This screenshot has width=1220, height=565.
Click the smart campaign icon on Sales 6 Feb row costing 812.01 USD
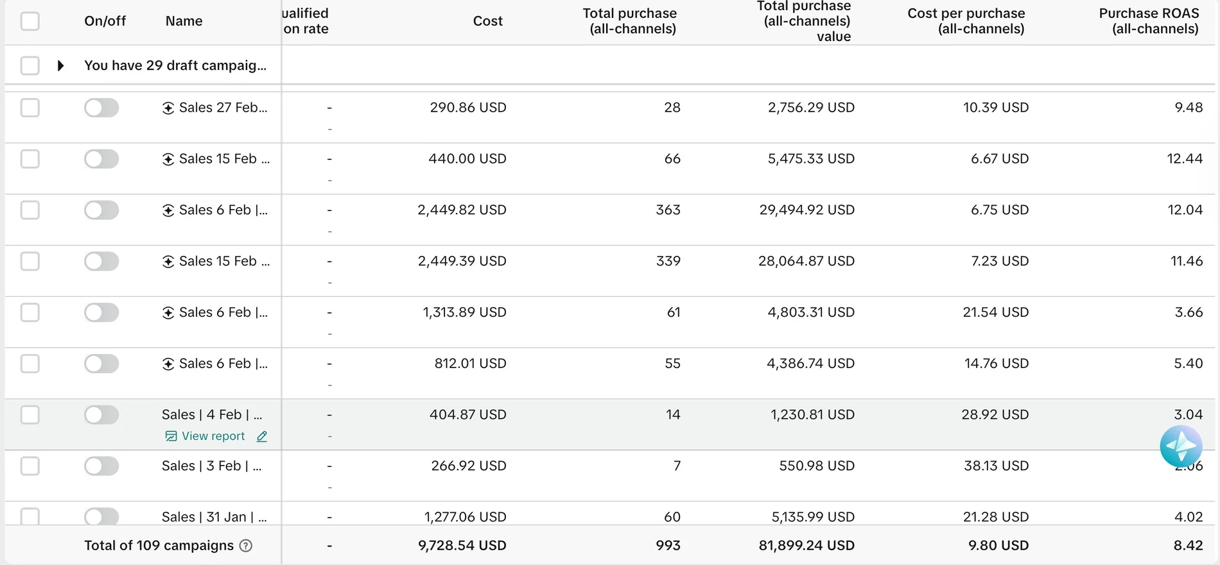(168, 364)
